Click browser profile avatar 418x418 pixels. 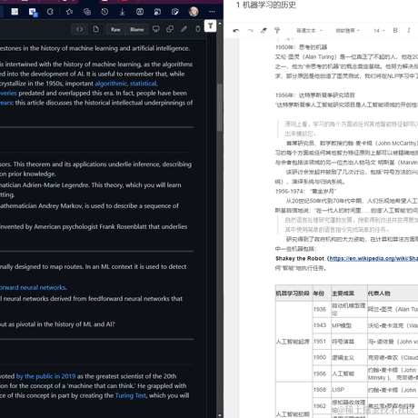pyautogui.click(x=194, y=12)
